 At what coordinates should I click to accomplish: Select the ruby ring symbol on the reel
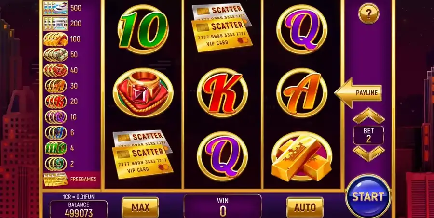(143, 92)
